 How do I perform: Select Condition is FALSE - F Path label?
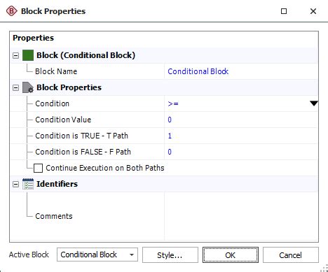click(x=83, y=152)
